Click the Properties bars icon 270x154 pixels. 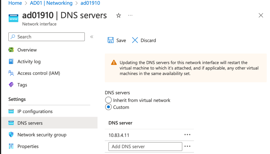[x=11, y=146]
